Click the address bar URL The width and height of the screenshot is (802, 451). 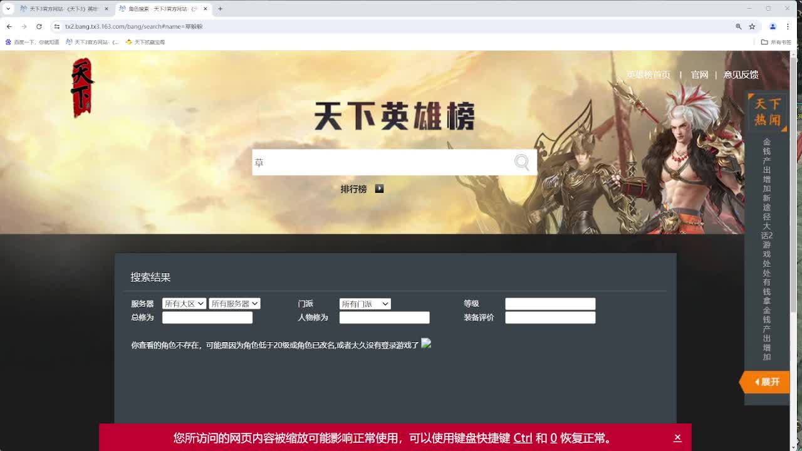tap(134, 26)
